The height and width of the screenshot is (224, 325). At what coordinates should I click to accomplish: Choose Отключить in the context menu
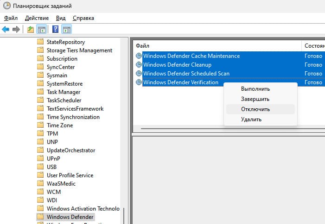tap(255, 109)
